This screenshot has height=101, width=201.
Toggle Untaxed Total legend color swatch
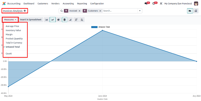point(94,27)
